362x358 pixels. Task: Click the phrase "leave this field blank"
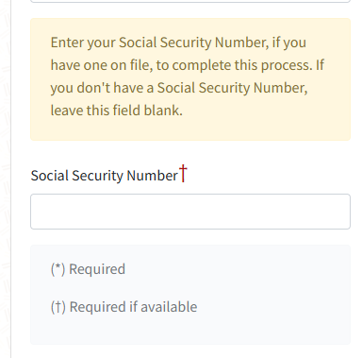(115, 111)
